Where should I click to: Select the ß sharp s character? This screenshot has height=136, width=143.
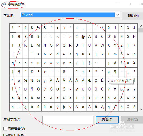point(121,89)
